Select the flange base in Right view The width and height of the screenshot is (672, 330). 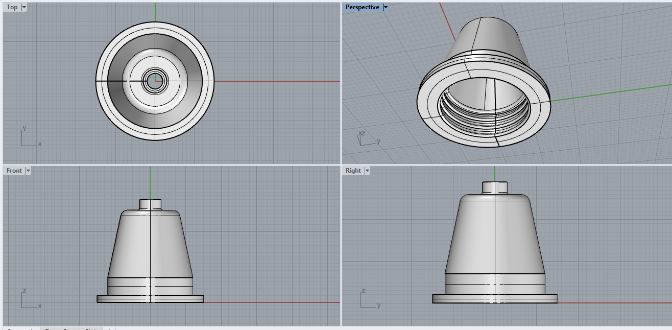[460, 299]
